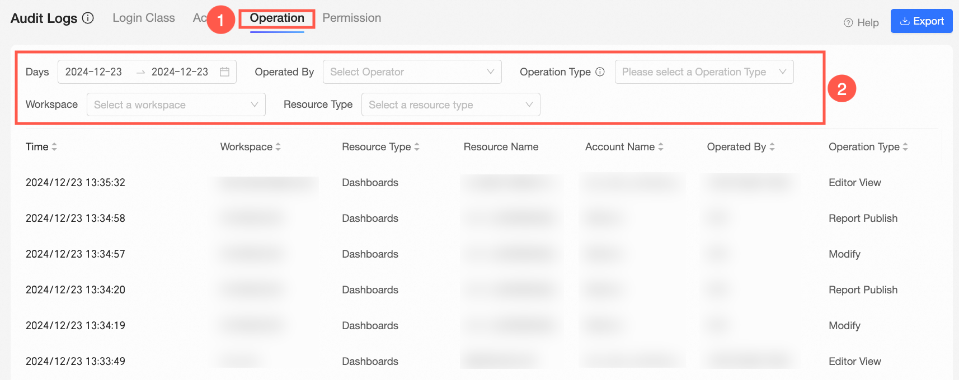Click Report Publish in the 13:34:20 row
The image size is (959, 380).
[863, 290]
